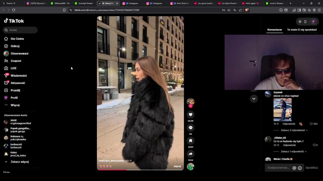Open the address bar translate icon
Screen dimensions: 323x181
[x=235, y=10]
